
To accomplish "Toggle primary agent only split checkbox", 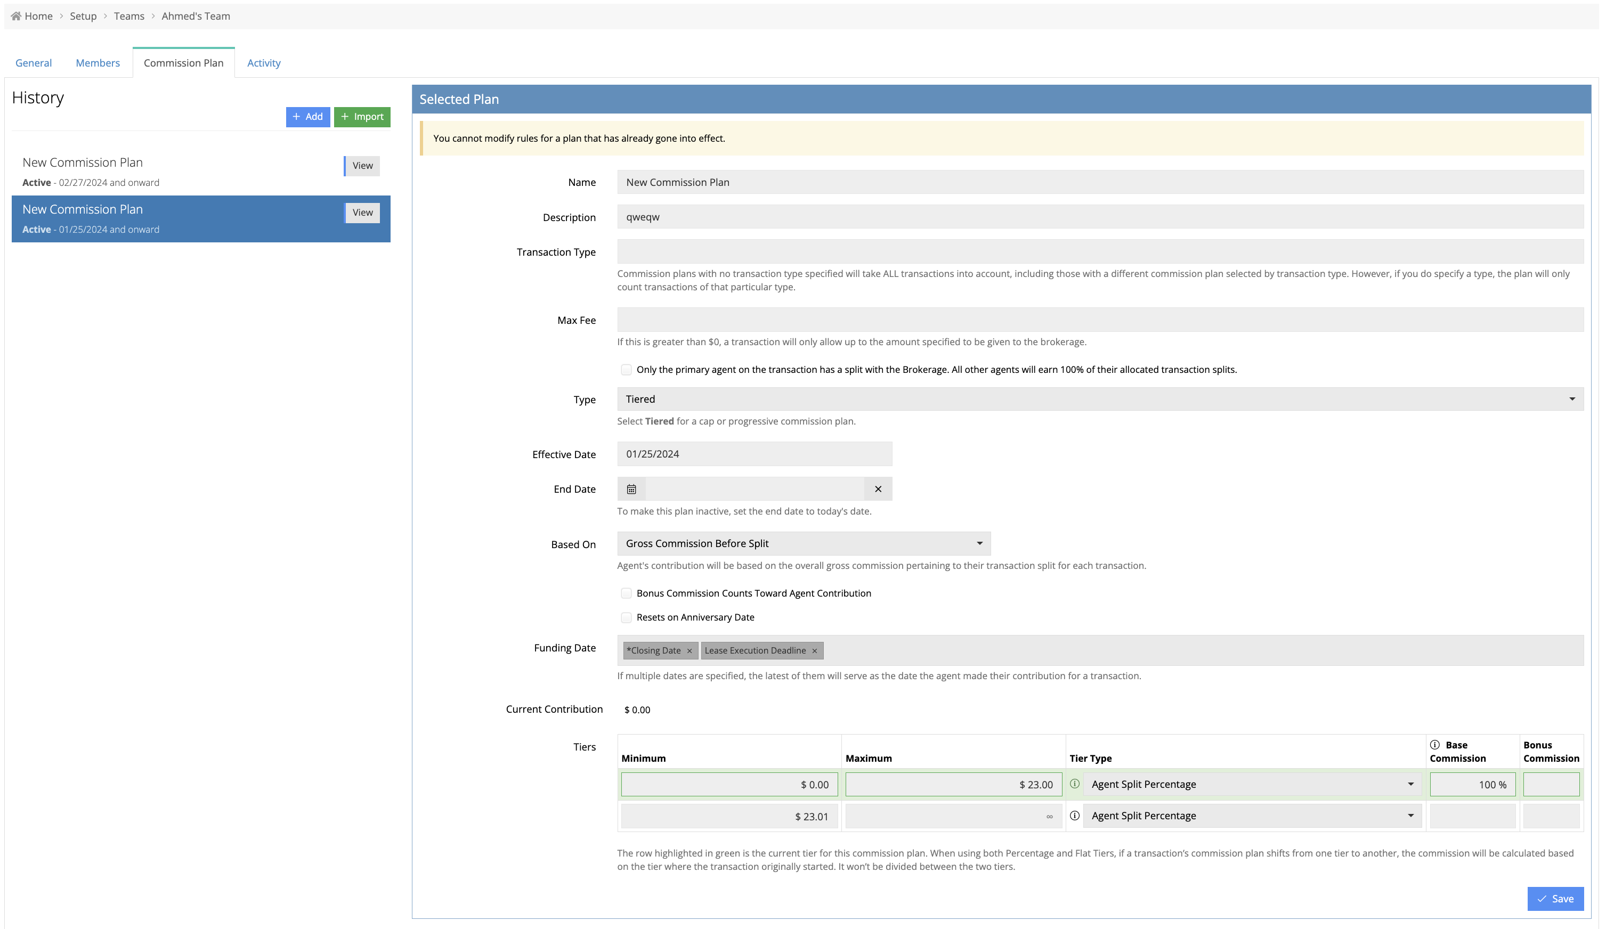I will [x=626, y=370].
